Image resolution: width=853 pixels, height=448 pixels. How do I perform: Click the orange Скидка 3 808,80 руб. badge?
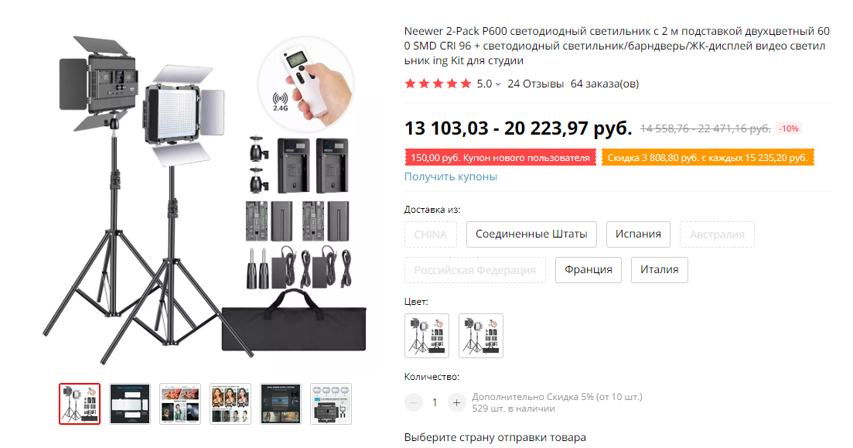(707, 158)
